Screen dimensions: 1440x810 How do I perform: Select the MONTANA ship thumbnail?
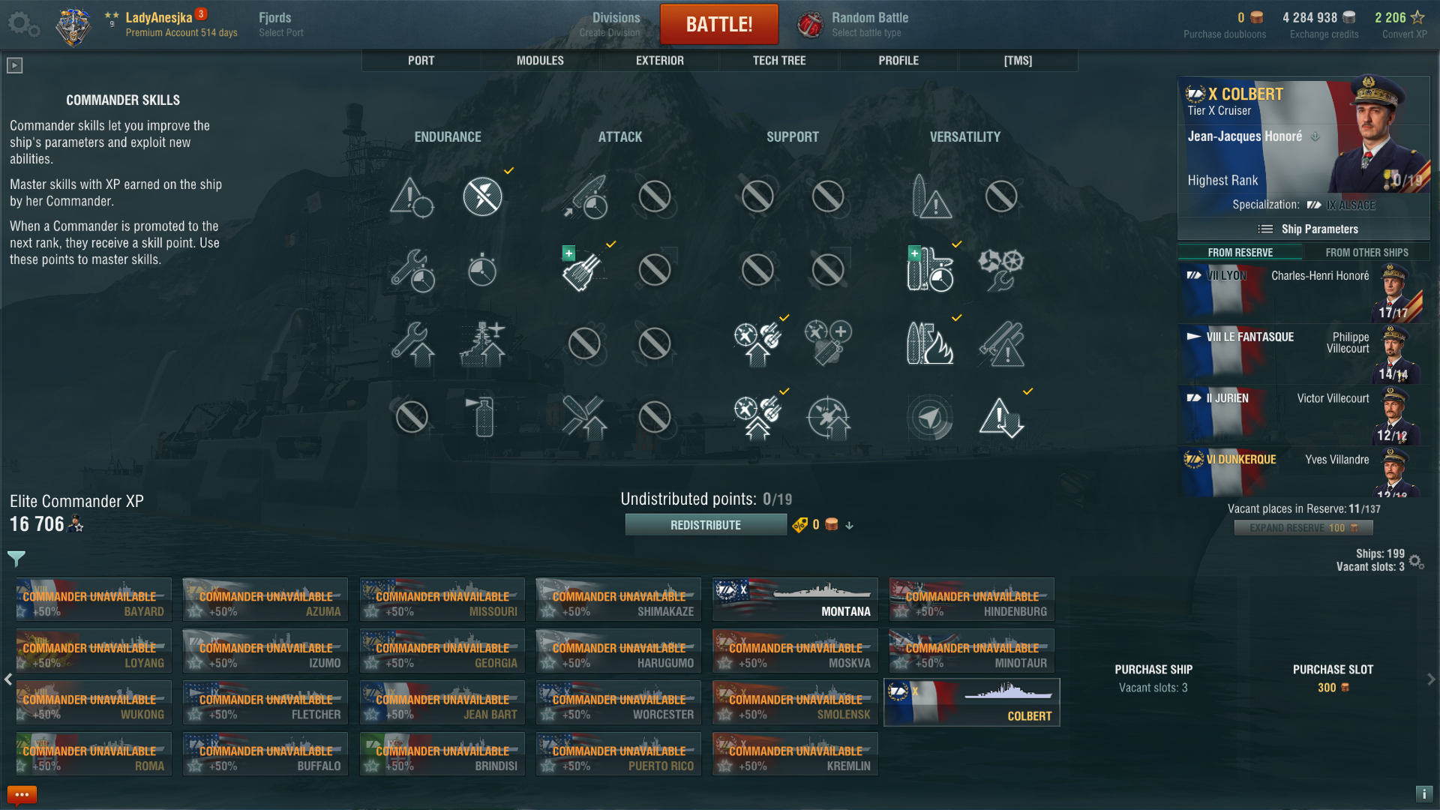click(x=795, y=598)
